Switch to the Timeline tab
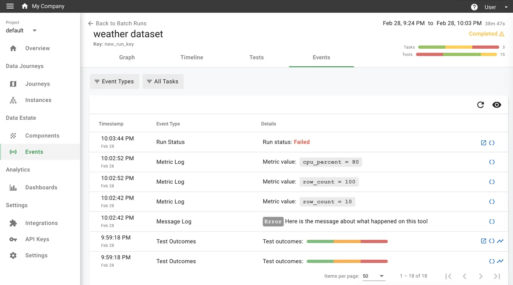 click(x=192, y=57)
